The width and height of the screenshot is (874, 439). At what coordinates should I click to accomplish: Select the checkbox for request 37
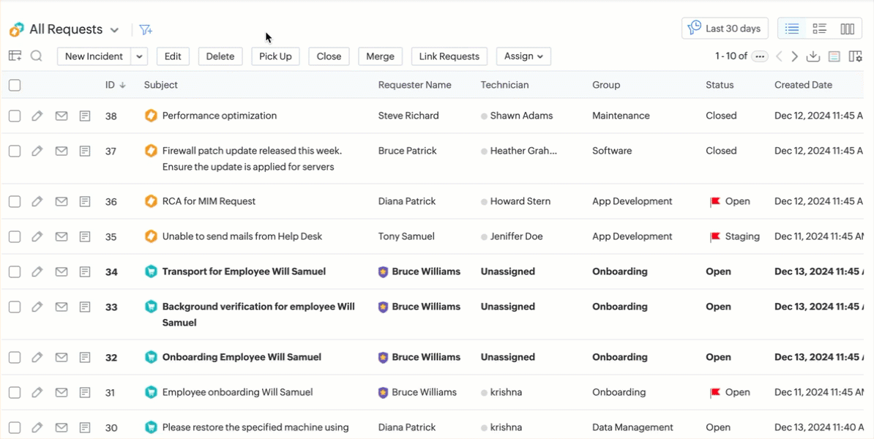coord(15,151)
